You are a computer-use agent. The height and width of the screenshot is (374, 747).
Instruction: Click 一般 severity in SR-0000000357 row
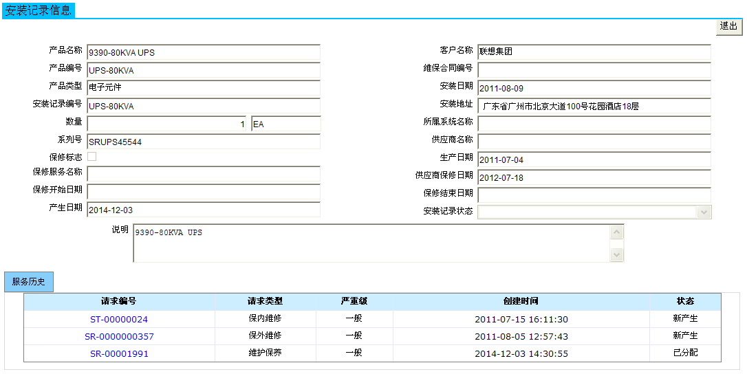click(354, 336)
